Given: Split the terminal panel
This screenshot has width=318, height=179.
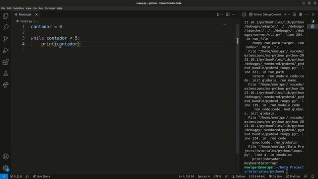Looking at the screenshot, I should click(x=294, y=14).
